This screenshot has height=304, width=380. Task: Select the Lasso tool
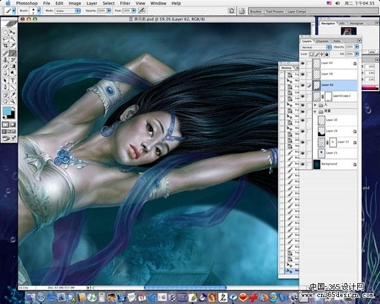(5, 39)
